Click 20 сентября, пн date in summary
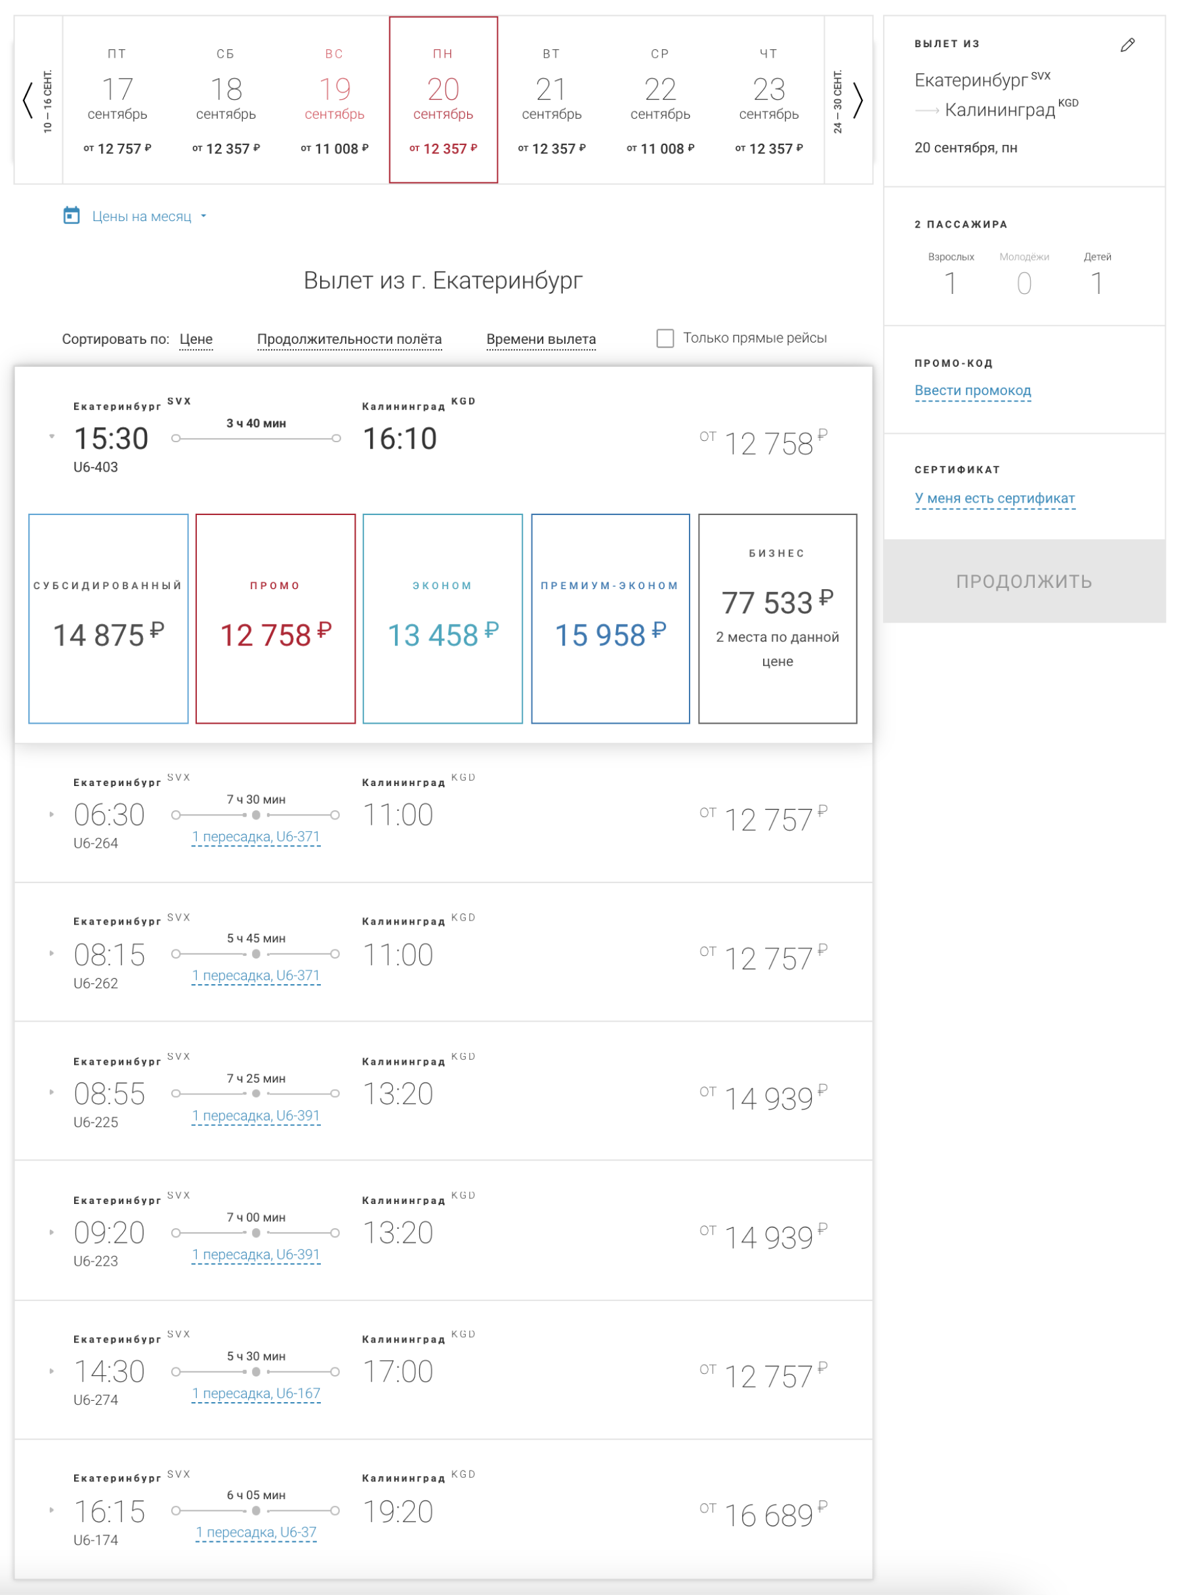 pyautogui.click(x=966, y=148)
